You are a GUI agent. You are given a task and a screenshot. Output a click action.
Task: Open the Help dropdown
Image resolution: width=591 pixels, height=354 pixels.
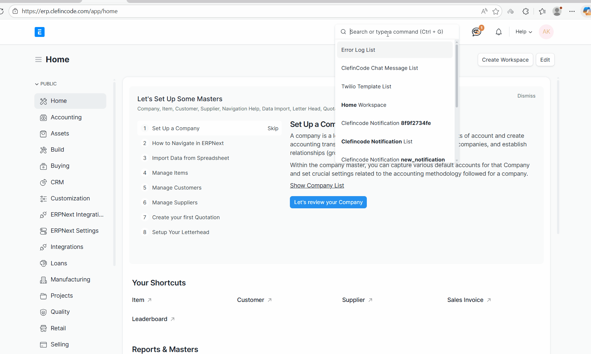point(523,32)
